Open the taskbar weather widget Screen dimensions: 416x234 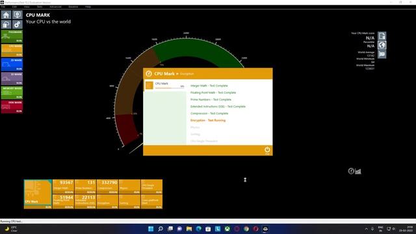[11, 229]
